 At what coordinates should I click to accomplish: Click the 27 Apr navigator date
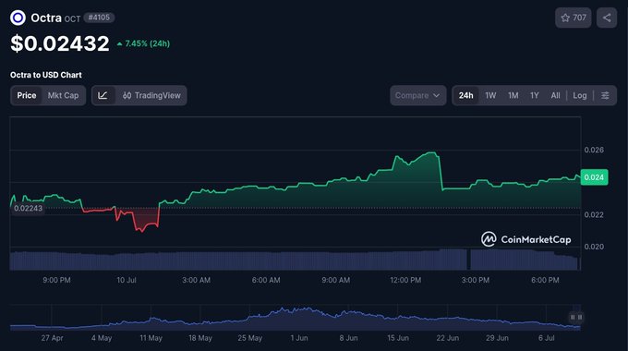pyautogui.click(x=52, y=338)
